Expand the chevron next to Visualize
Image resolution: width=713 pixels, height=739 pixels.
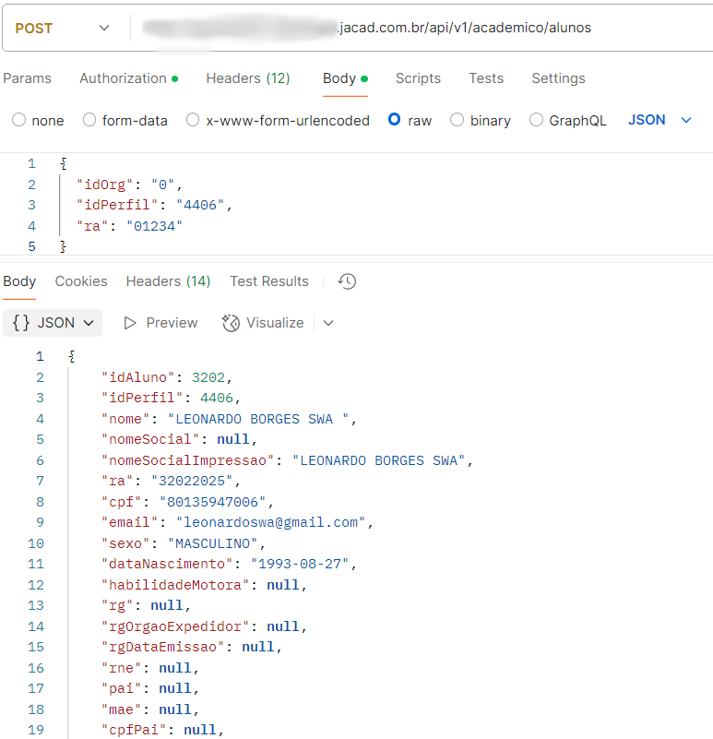[328, 323]
